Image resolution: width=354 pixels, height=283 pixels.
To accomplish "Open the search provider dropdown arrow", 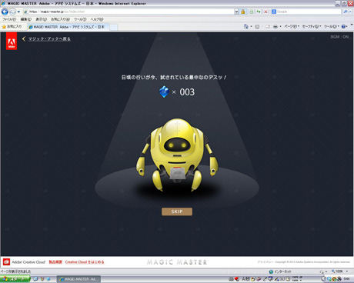I will click(x=350, y=12).
